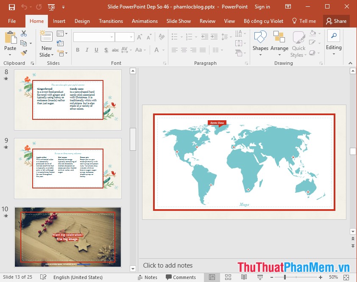Screen dimensions: 357x282
Task: Start Slide Show from status bar icon
Action: [x=260, y=277]
